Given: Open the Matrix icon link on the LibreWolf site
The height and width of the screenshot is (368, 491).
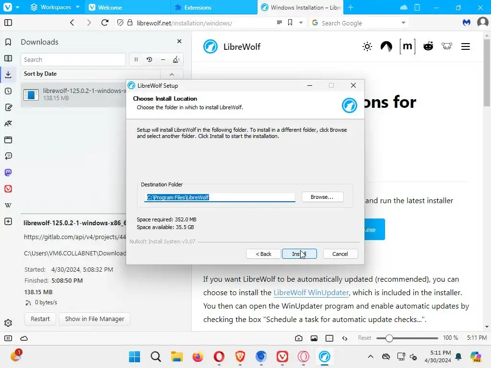Looking at the screenshot, I should point(408,46).
